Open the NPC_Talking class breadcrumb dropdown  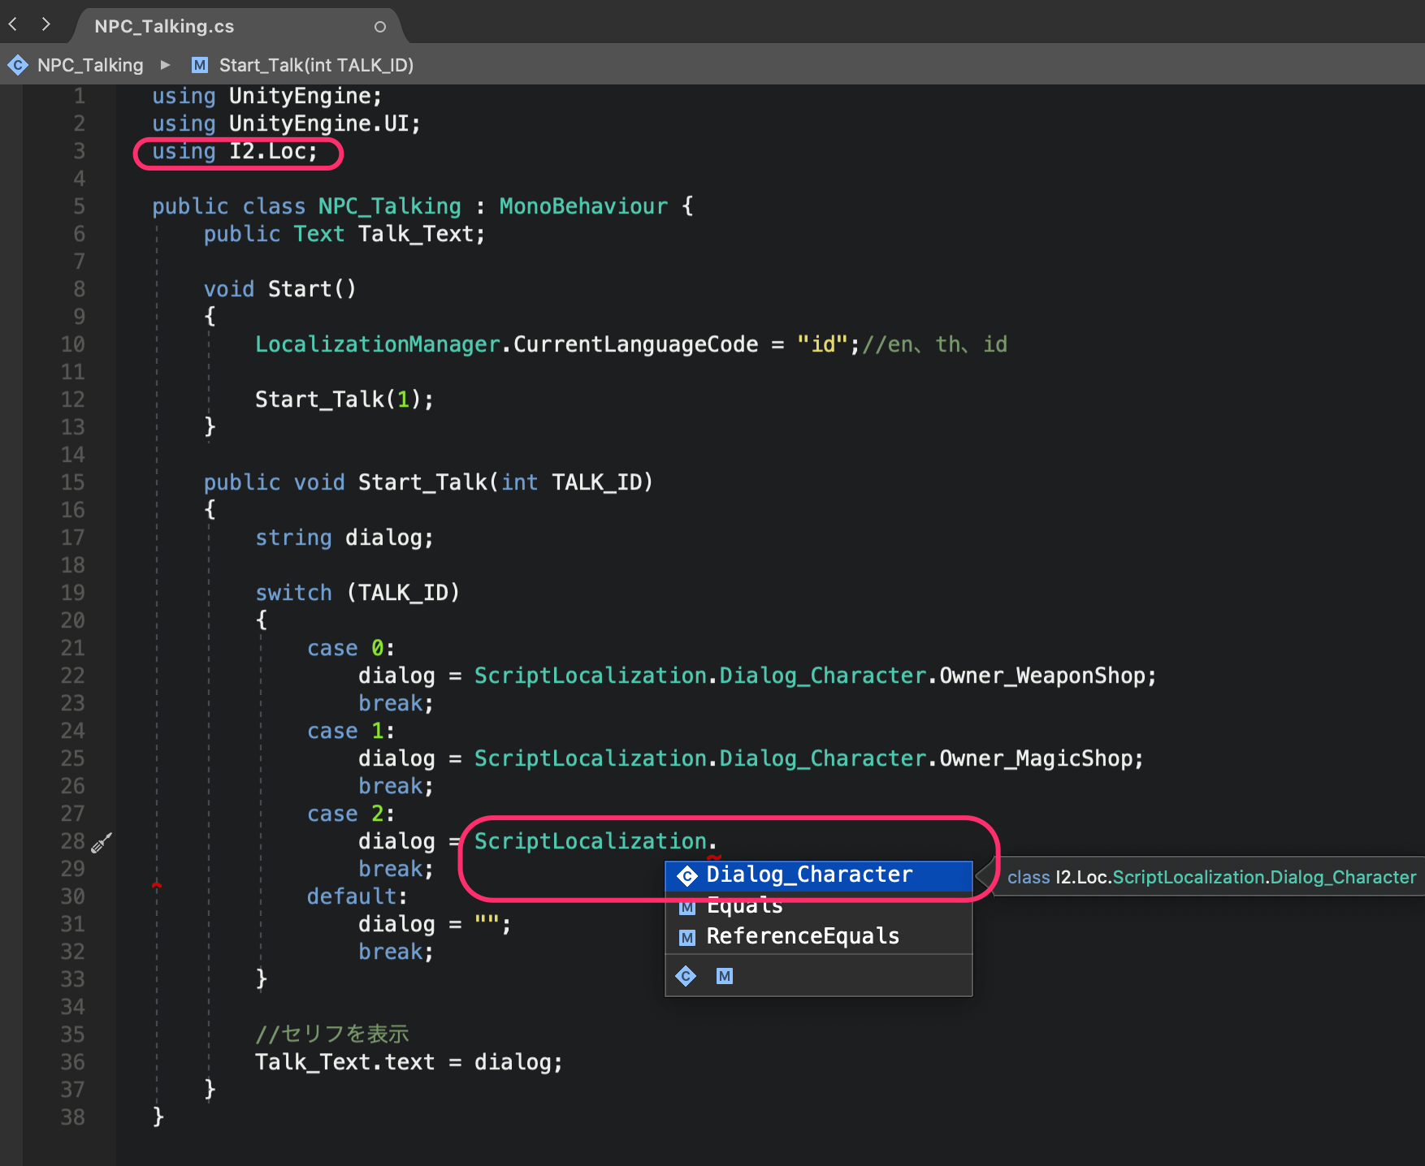89,65
